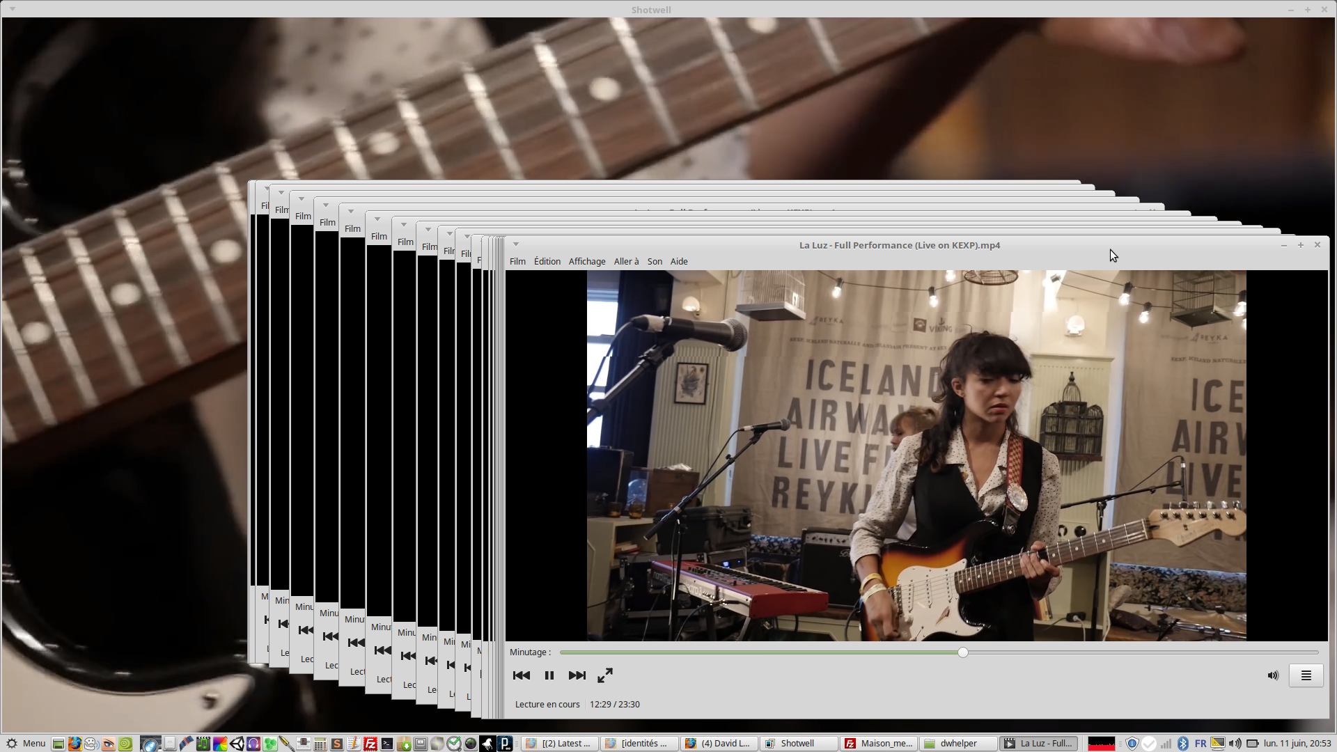The width and height of the screenshot is (1337, 752).
Task: Switch to the Shotwell taskbar window
Action: [x=798, y=744]
